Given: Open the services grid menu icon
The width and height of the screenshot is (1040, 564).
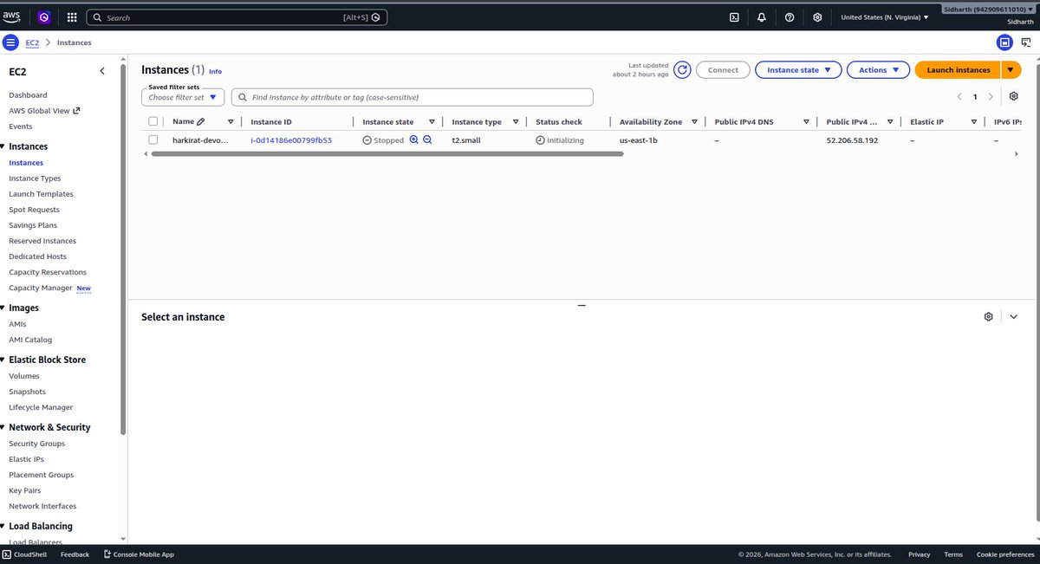Looking at the screenshot, I should click(x=71, y=16).
